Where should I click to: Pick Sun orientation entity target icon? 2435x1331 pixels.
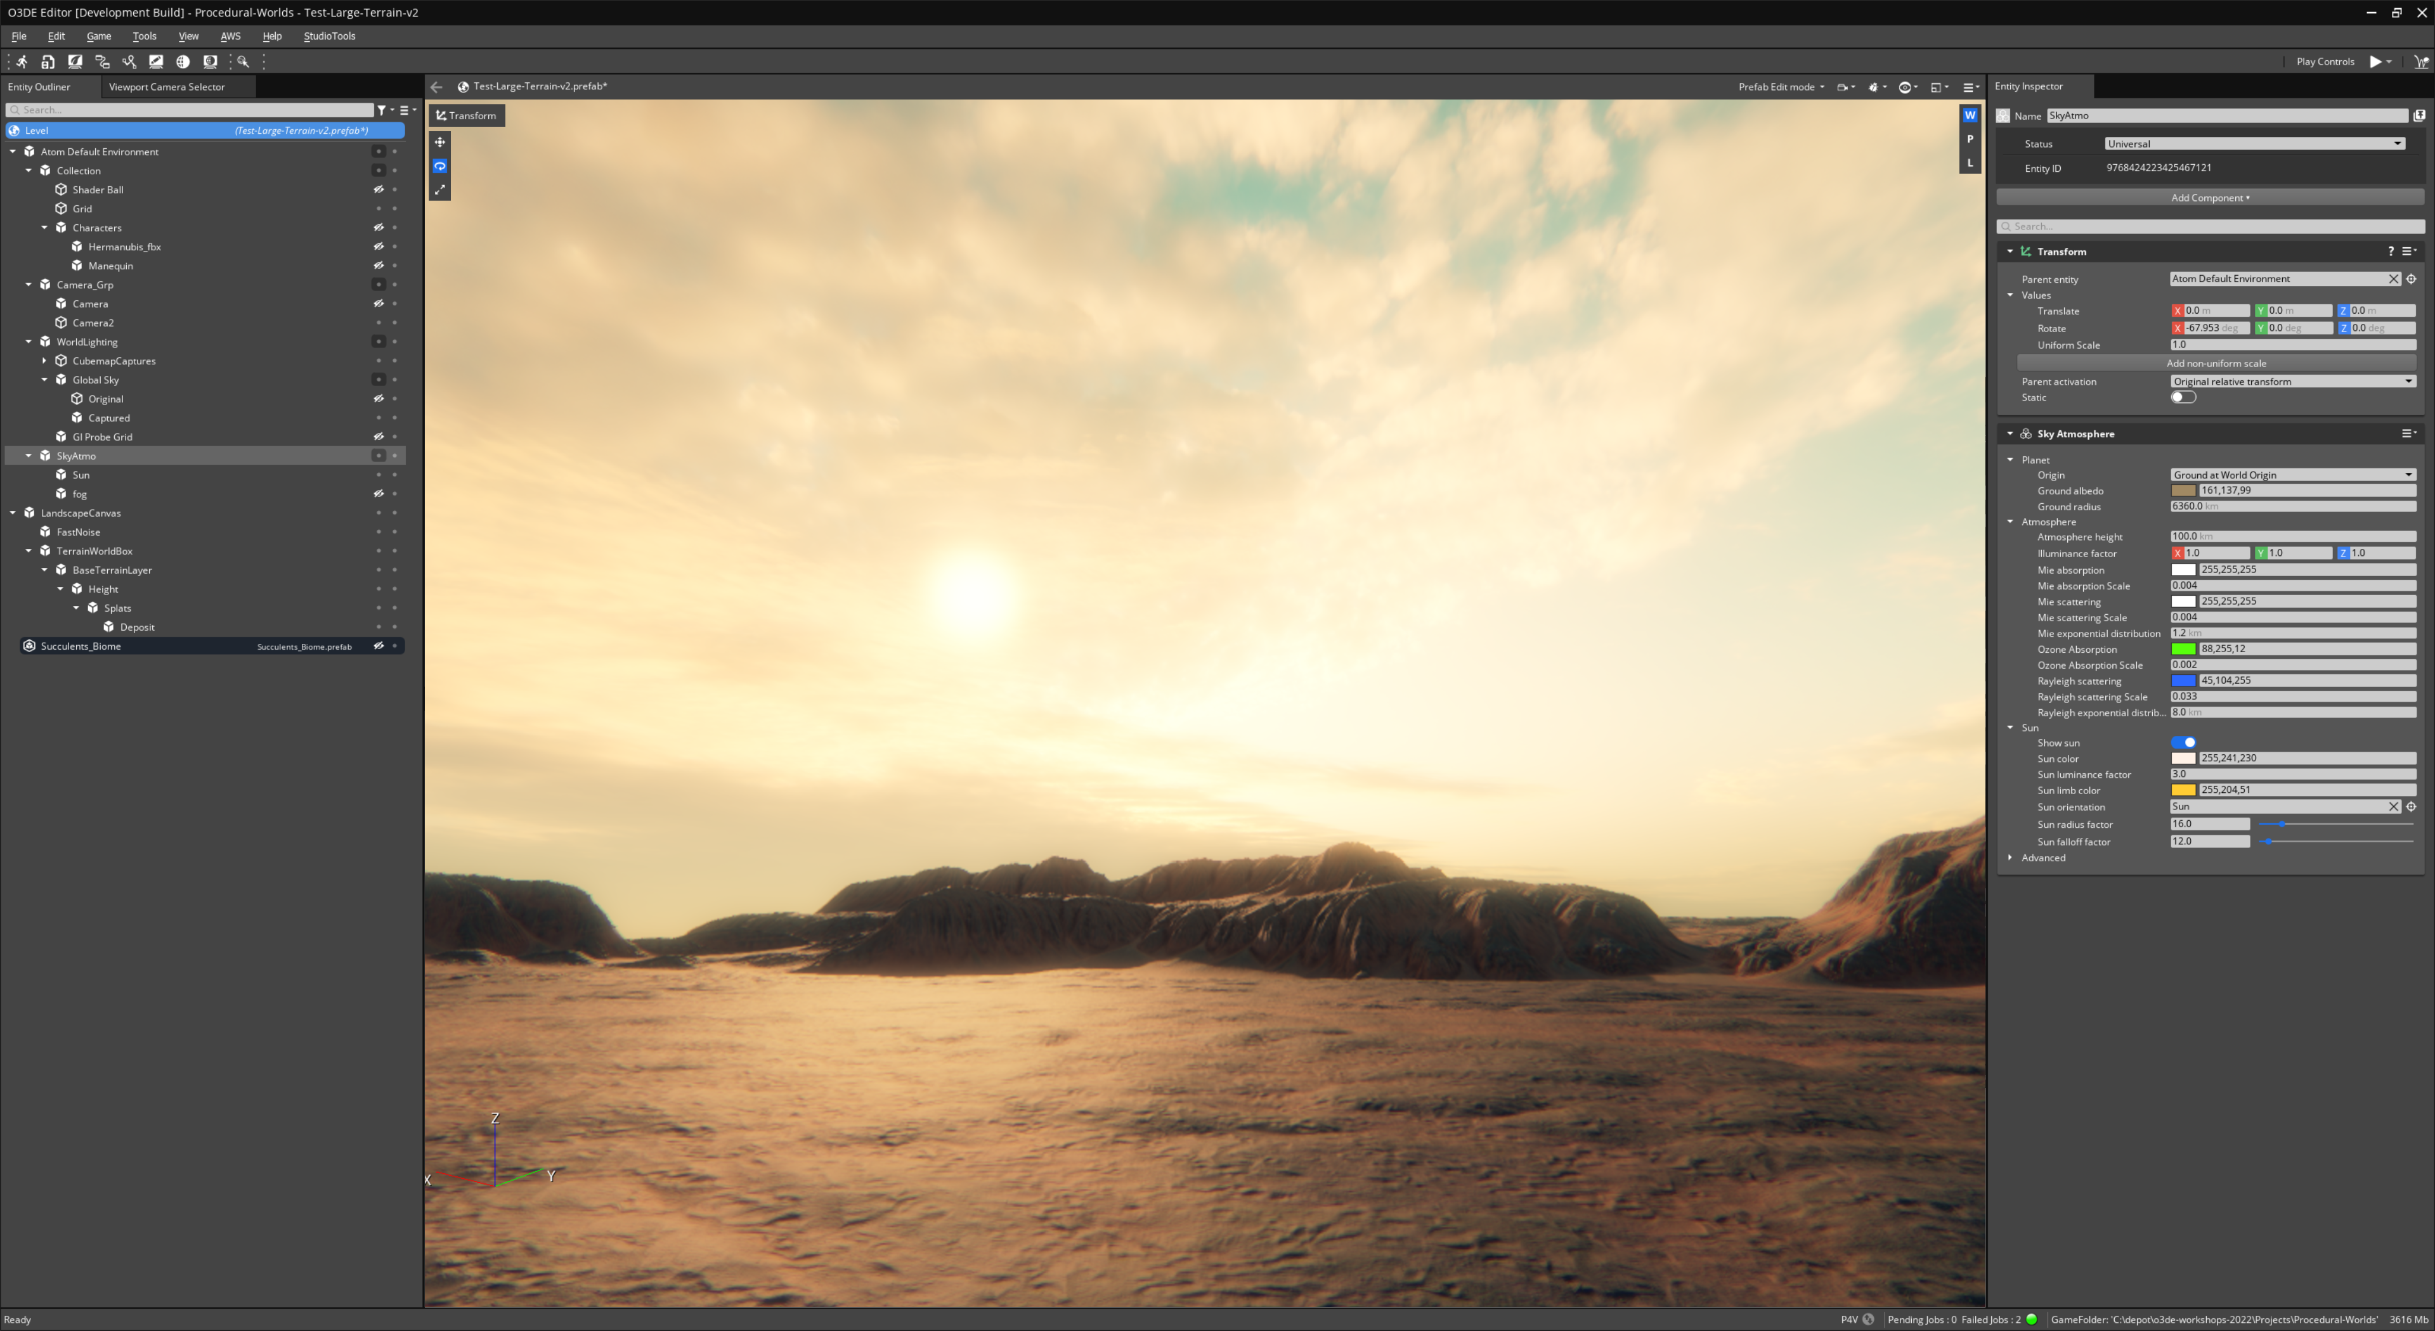pos(2412,807)
